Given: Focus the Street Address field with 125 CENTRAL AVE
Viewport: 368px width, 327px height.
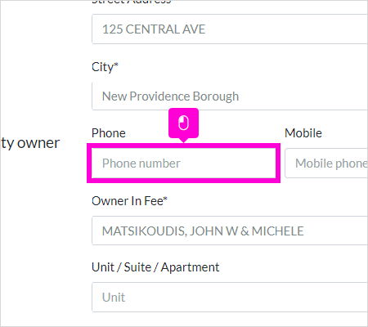Looking at the screenshot, I should click(x=230, y=29).
